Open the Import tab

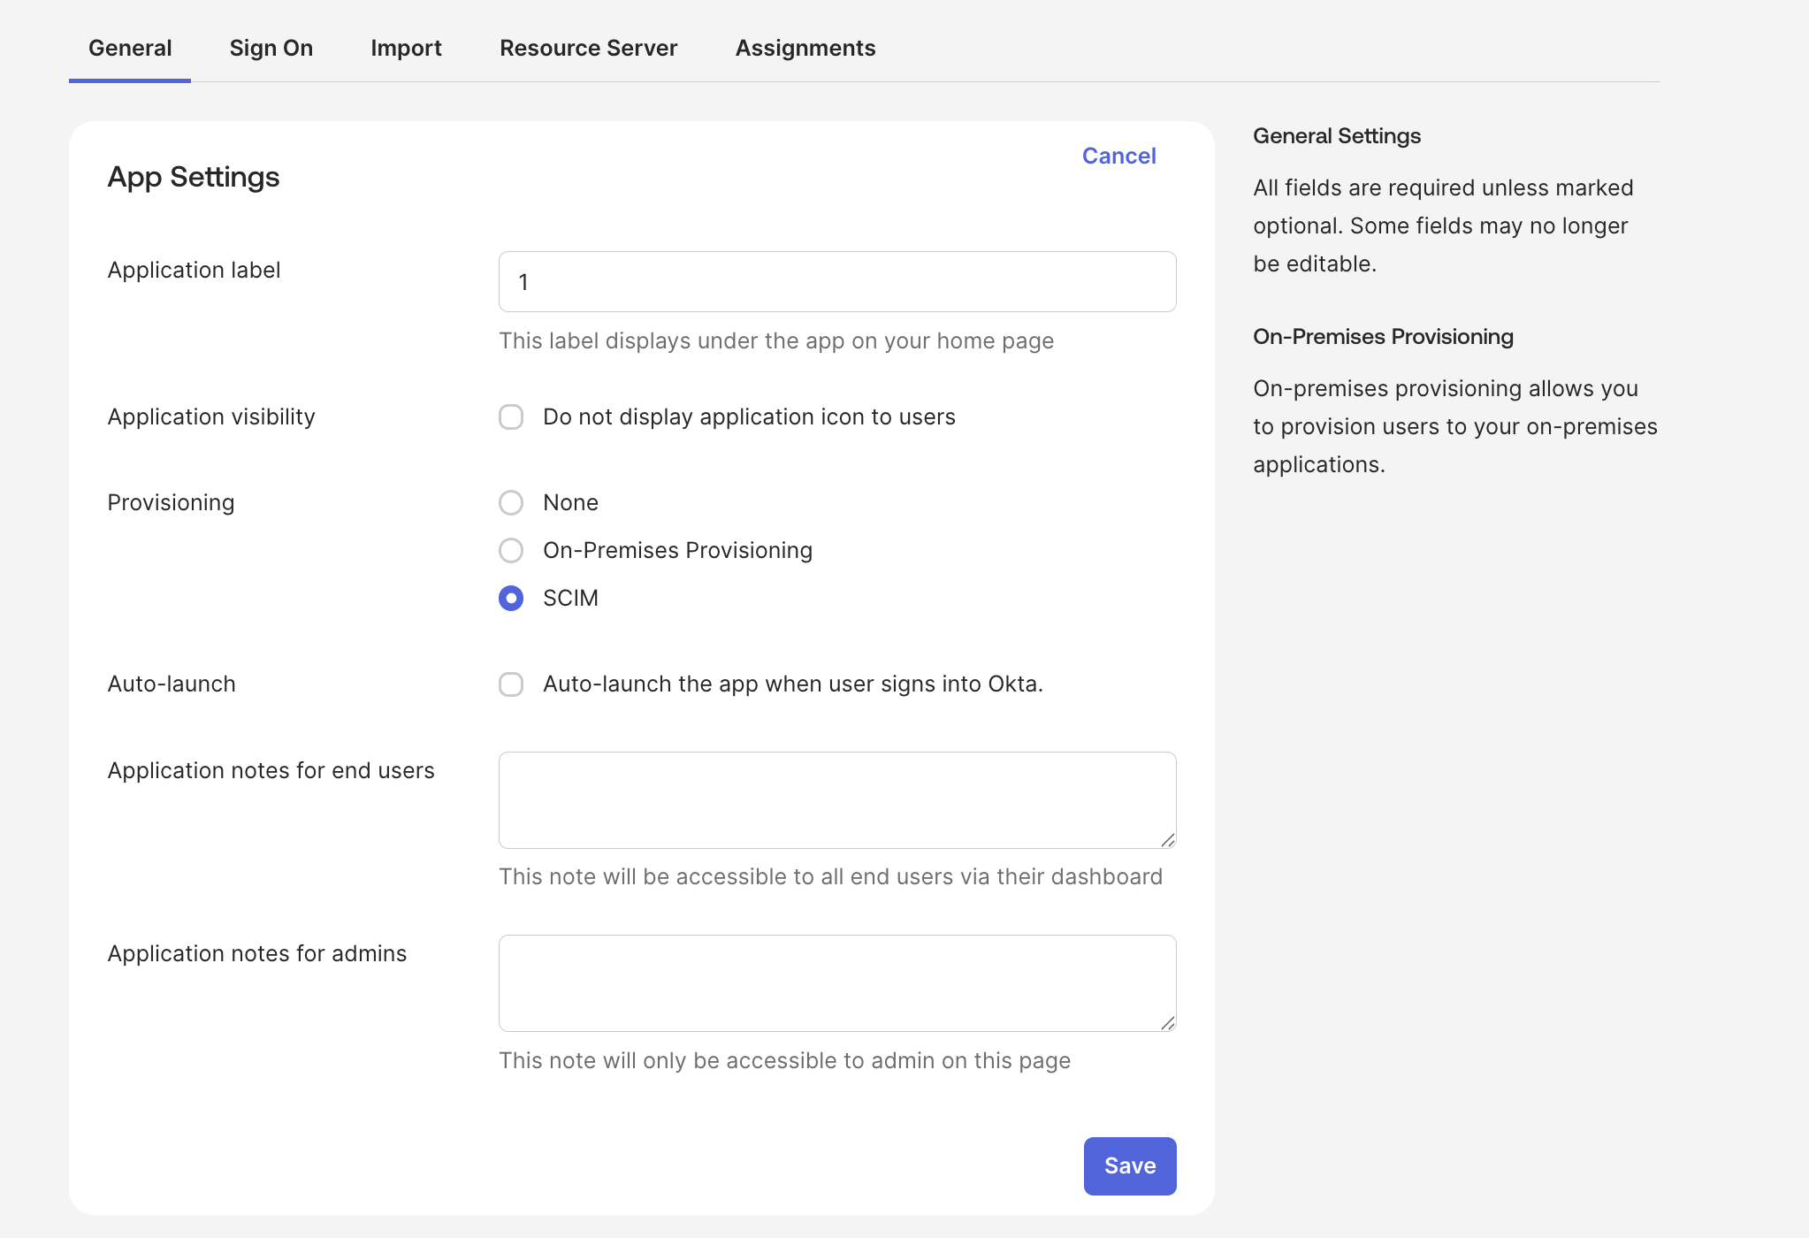tap(406, 48)
